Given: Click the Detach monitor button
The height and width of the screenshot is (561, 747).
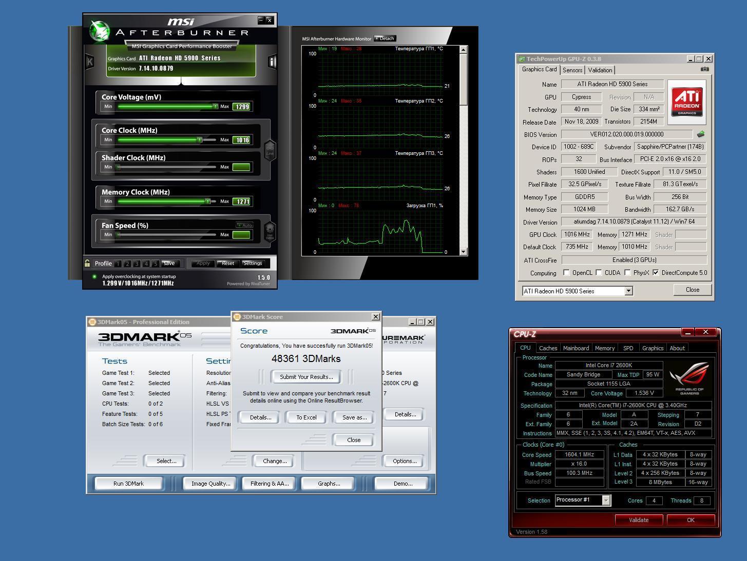Looking at the screenshot, I should click(385, 38).
